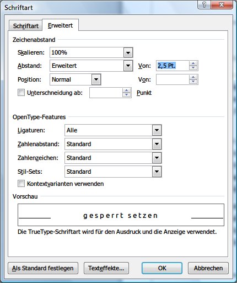Decrease Position value with down arrow
The height and width of the screenshot is (283, 237).
pos(193,82)
